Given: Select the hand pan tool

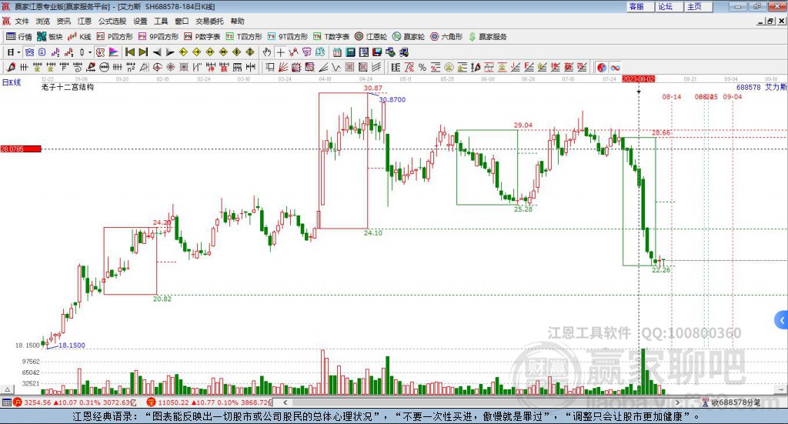Looking at the screenshot, I should point(267,52).
